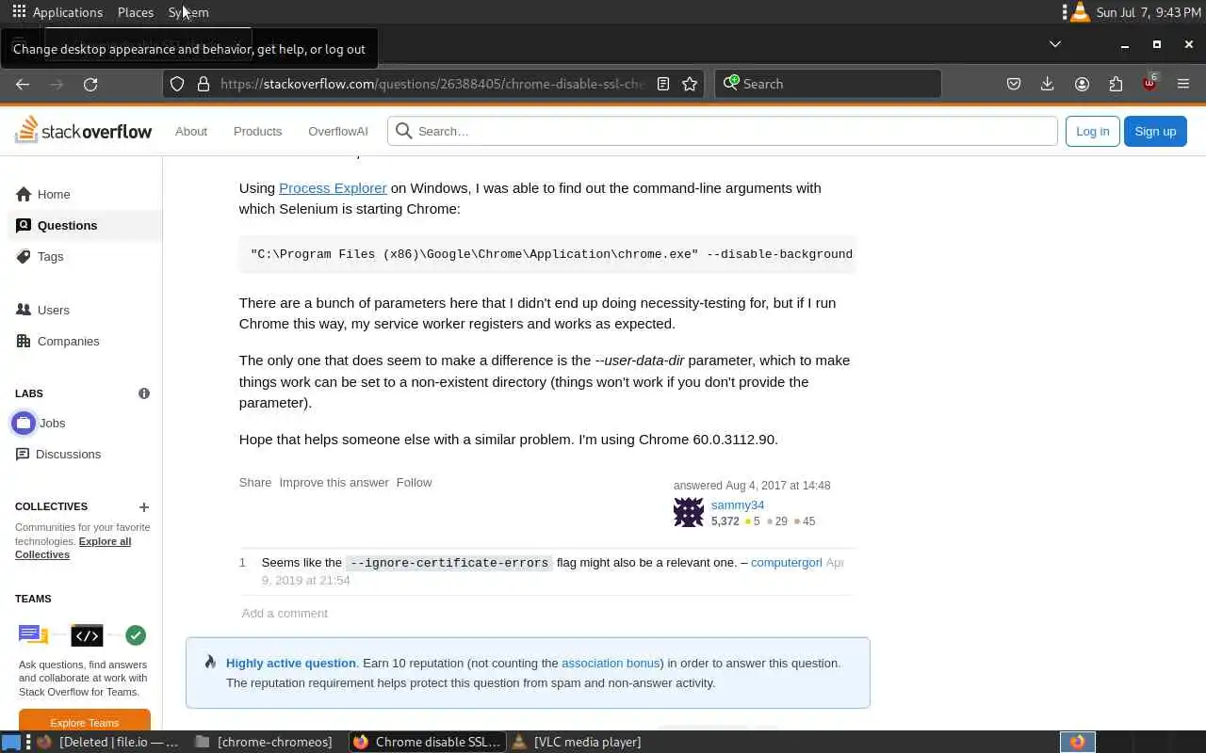Image resolution: width=1206 pixels, height=753 pixels.
Task: Click the stackoverflow URL in address bar
Action: [x=432, y=84]
